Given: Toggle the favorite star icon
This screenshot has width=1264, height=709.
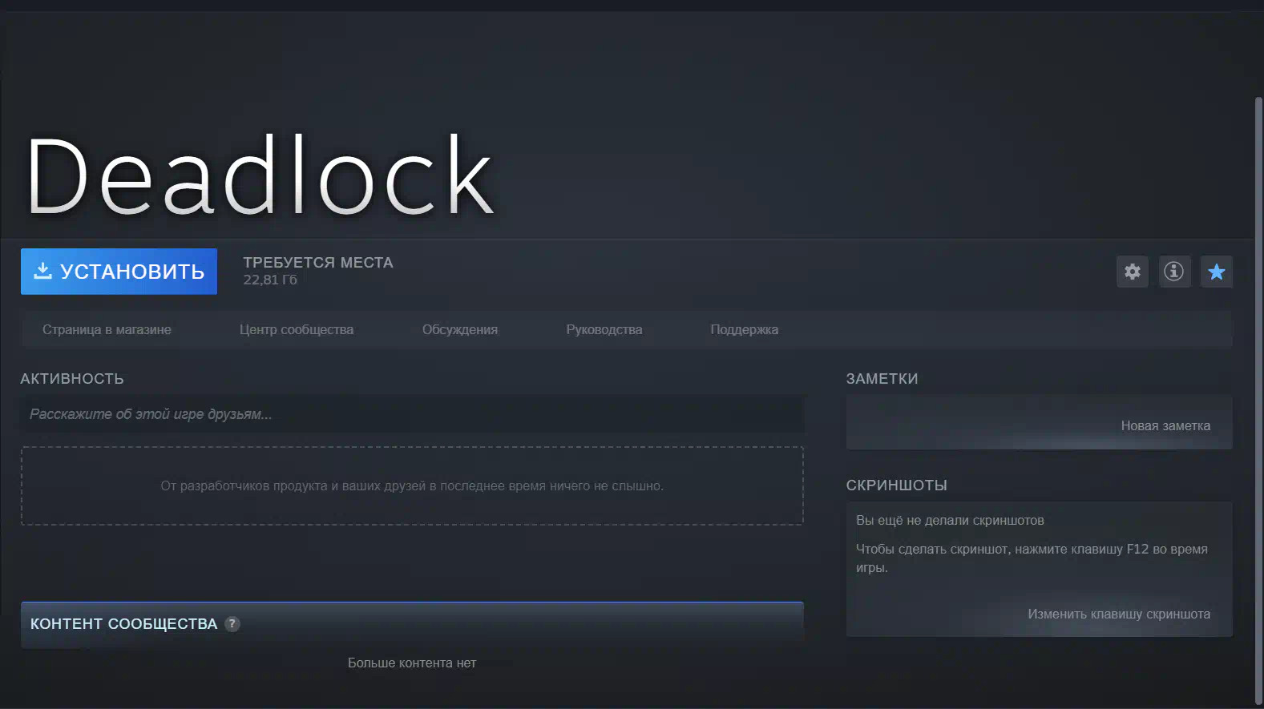Looking at the screenshot, I should click(1217, 272).
